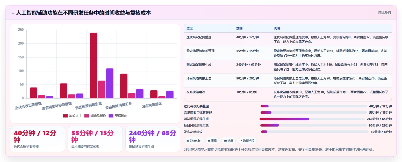Click the 迭代会议纪要整理 progress bar
Viewport: 402px width, 162px height.
tap(314, 106)
